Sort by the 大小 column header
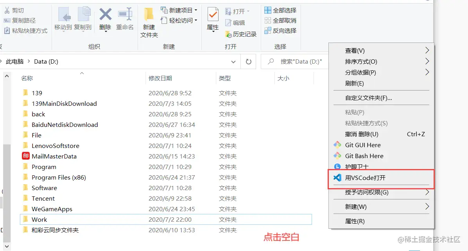 pyautogui.click(x=283, y=78)
